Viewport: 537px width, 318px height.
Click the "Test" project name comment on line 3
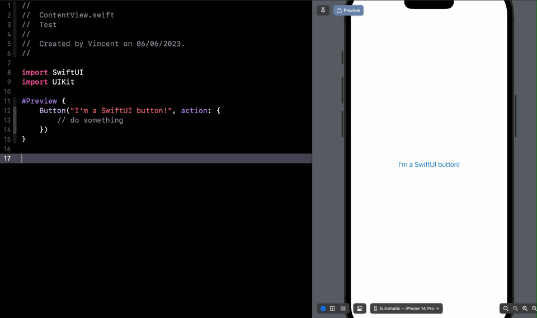point(48,25)
